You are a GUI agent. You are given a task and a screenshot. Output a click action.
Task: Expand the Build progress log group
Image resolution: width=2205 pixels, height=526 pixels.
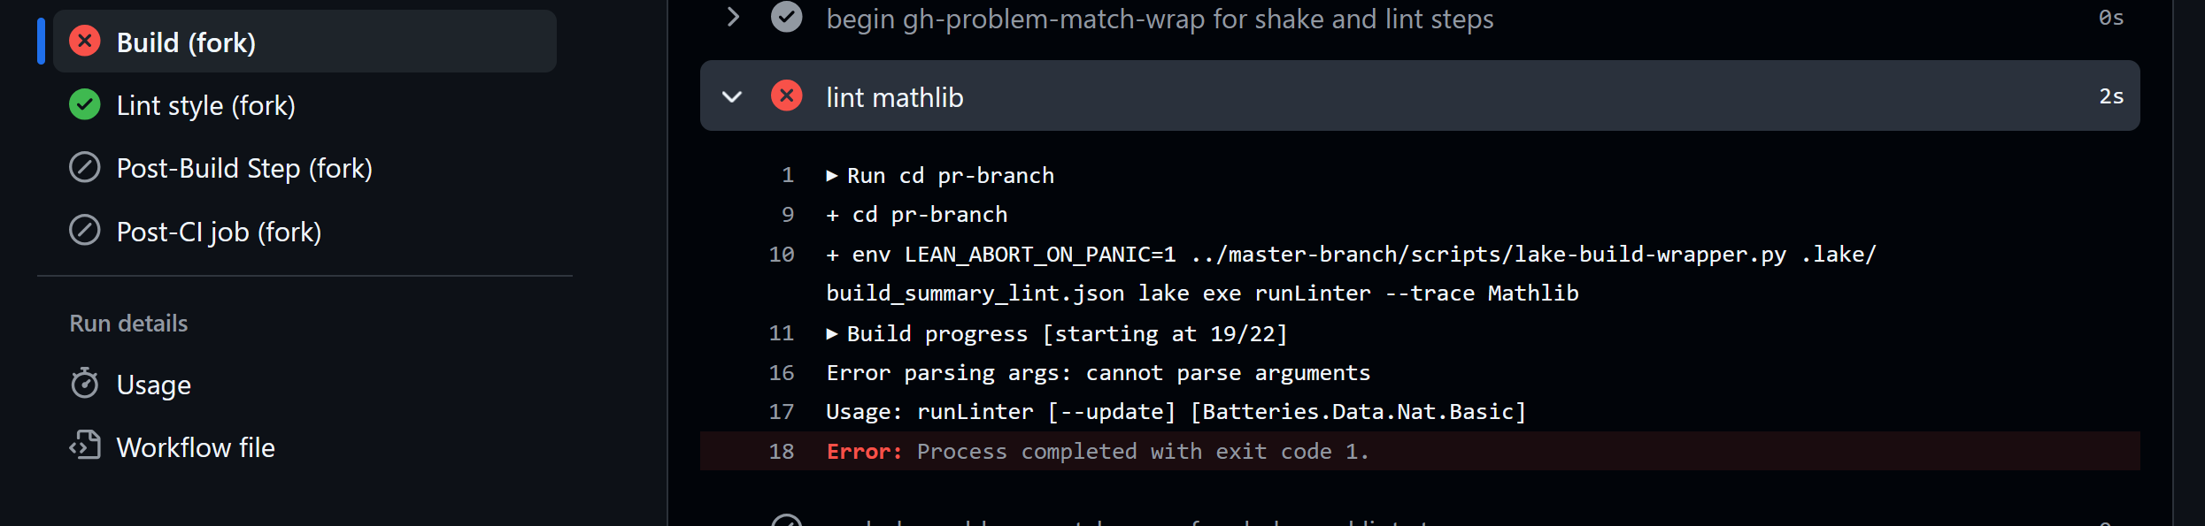point(832,334)
